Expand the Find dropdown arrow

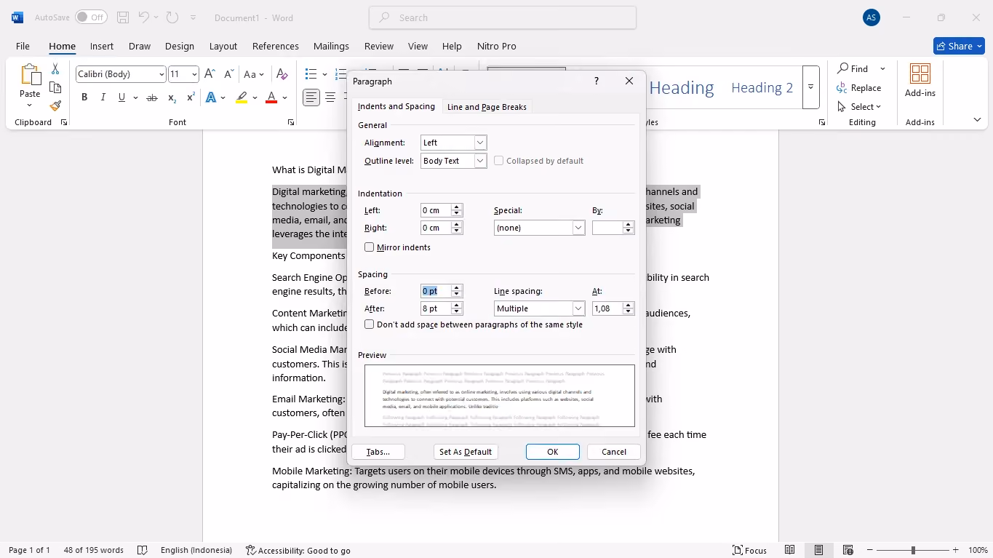coord(882,68)
